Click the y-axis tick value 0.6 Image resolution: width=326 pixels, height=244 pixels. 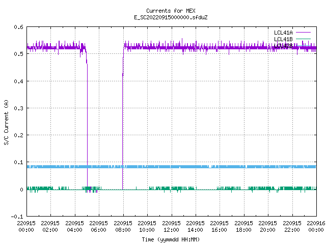coord(18,27)
